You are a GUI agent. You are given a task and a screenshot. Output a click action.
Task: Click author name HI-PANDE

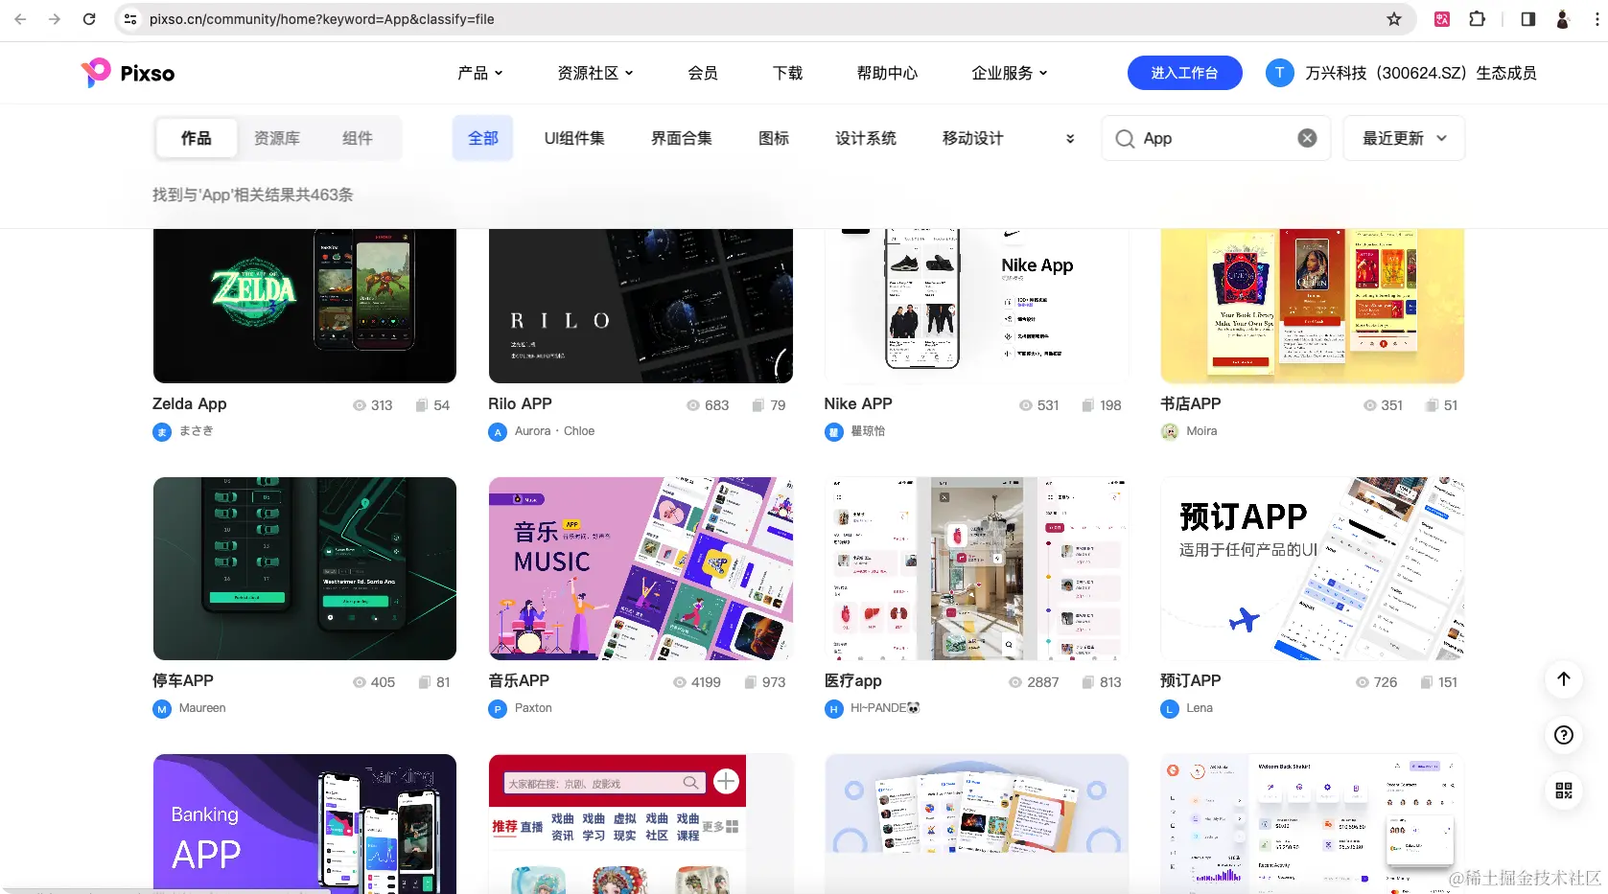(885, 708)
